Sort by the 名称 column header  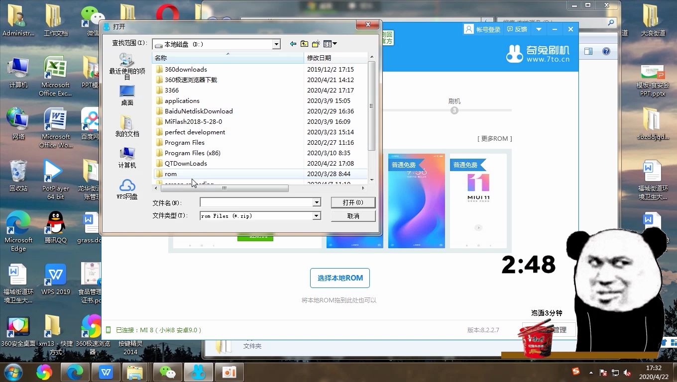[x=228, y=58]
